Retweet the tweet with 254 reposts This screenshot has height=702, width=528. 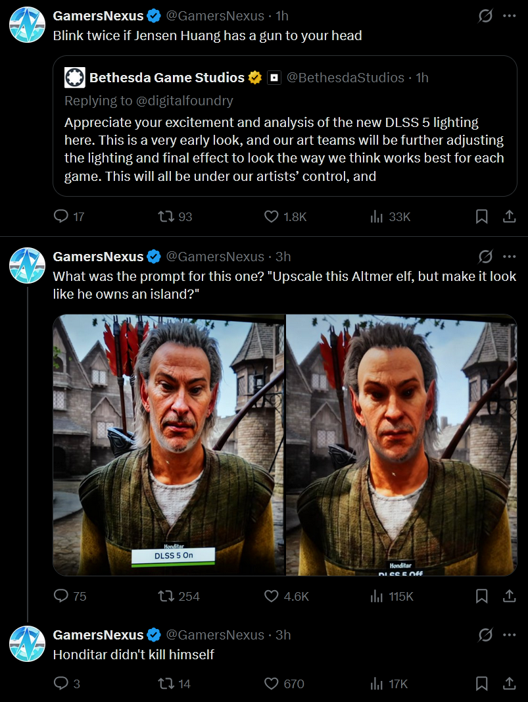(167, 596)
